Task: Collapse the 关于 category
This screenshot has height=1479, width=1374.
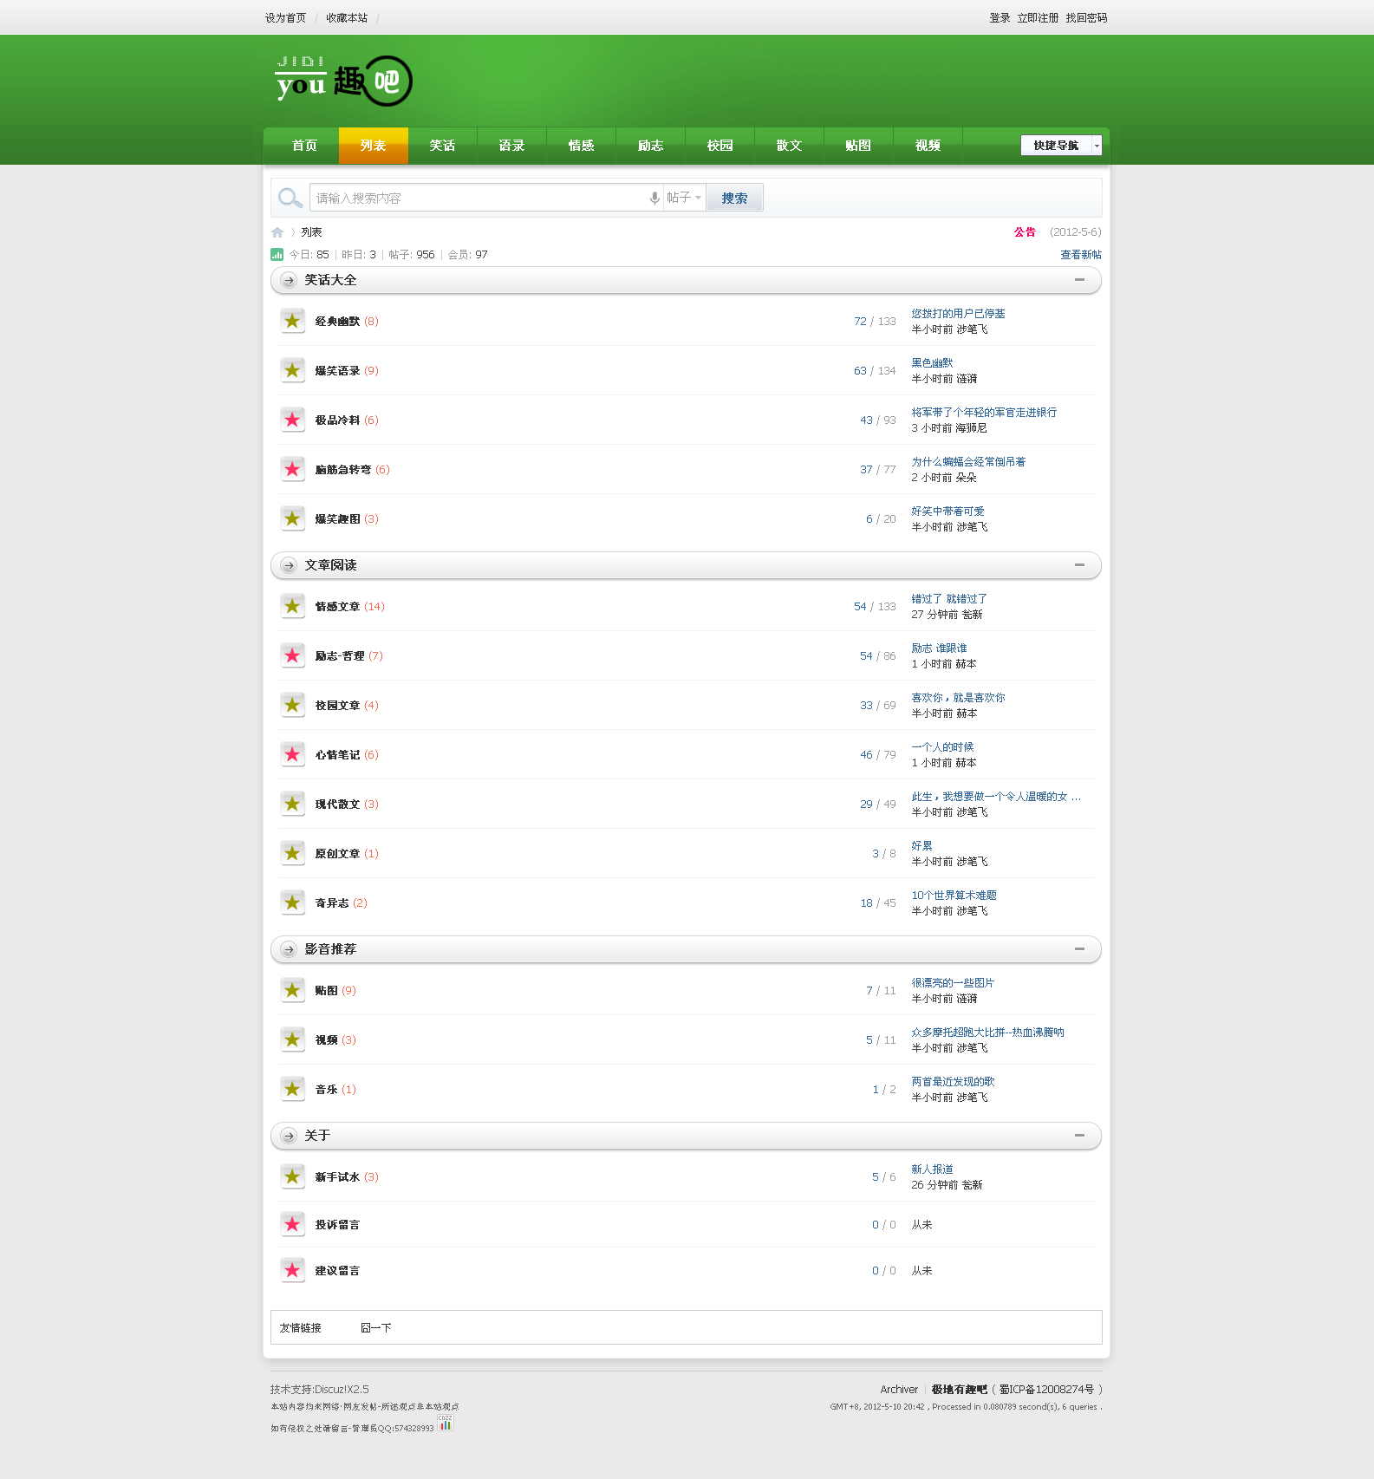Action: 1079,1136
